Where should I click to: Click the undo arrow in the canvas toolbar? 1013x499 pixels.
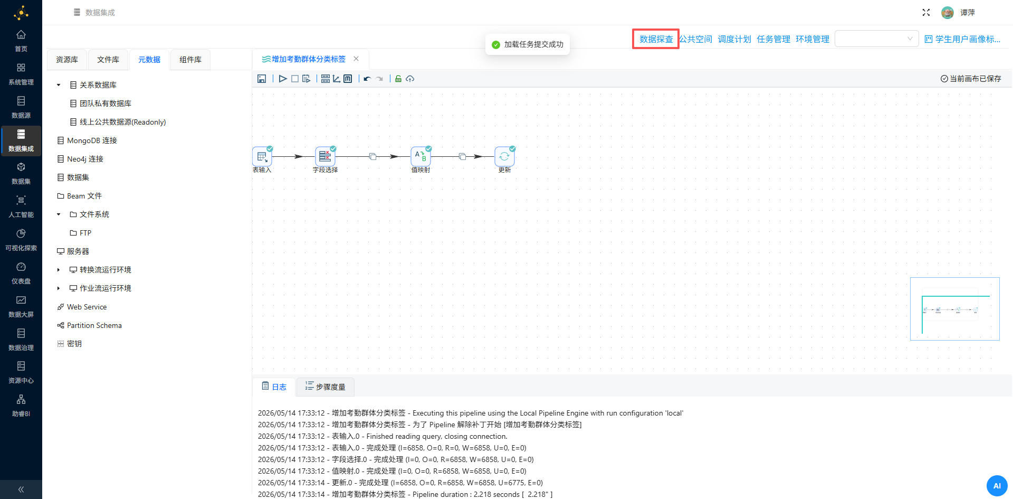pos(367,79)
